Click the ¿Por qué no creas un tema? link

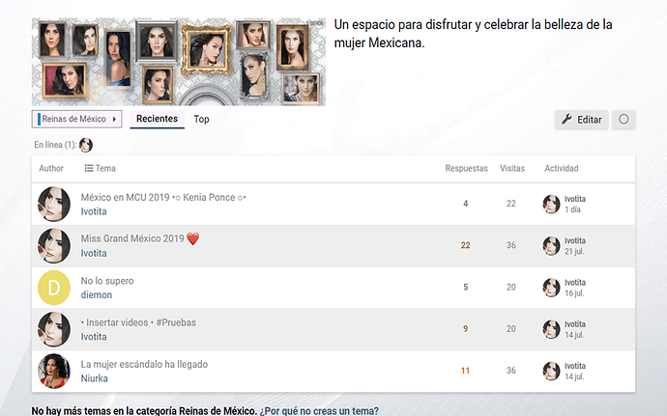[x=319, y=411]
